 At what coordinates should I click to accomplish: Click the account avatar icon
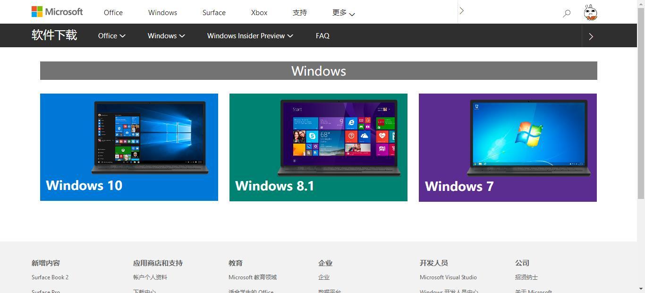[591, 12]
